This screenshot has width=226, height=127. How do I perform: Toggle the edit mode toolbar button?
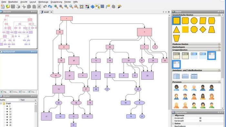click(x=87, y=7)
